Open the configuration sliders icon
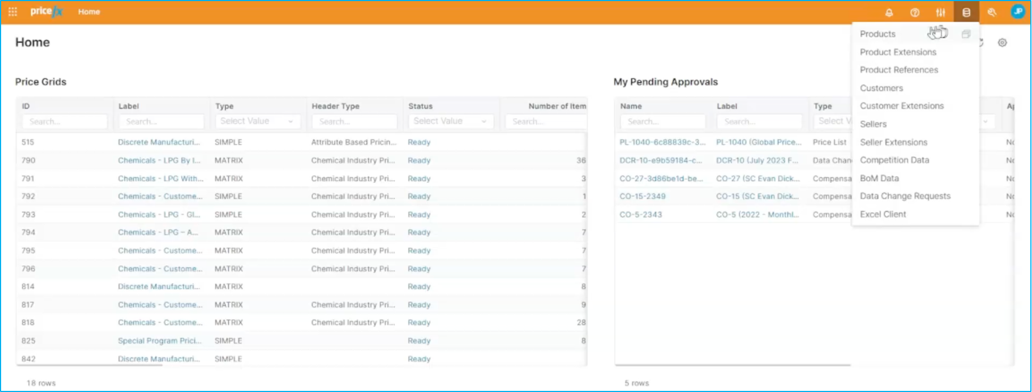 pyautogui.click(x=941, y=12)
